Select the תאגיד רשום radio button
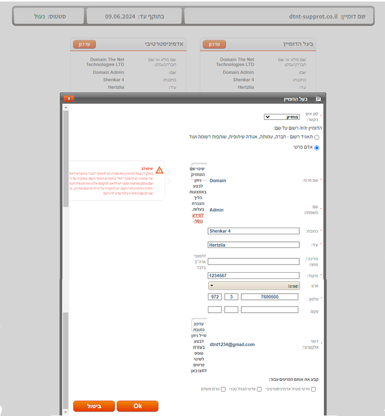Viewport: 385px width, 416px height. tap(316, 137)
